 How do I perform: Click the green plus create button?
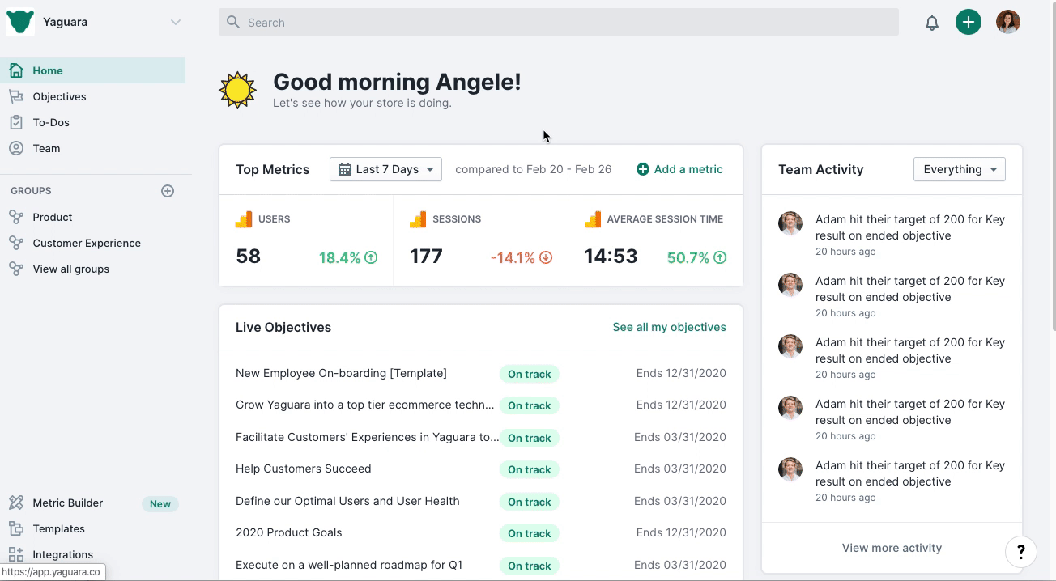click(x=968, y=22)
